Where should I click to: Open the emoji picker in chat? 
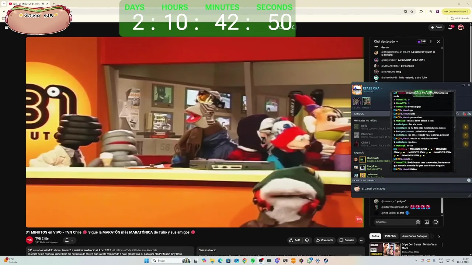coord(418,222)
